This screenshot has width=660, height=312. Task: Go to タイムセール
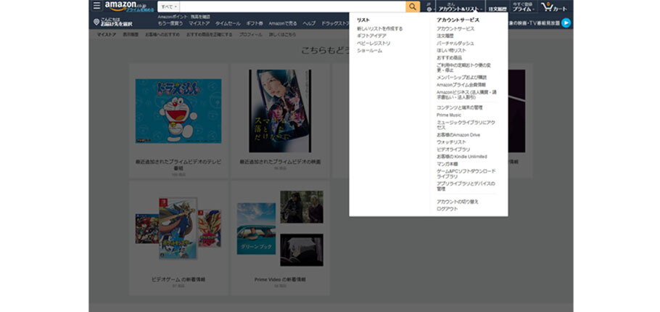point(228,23)
